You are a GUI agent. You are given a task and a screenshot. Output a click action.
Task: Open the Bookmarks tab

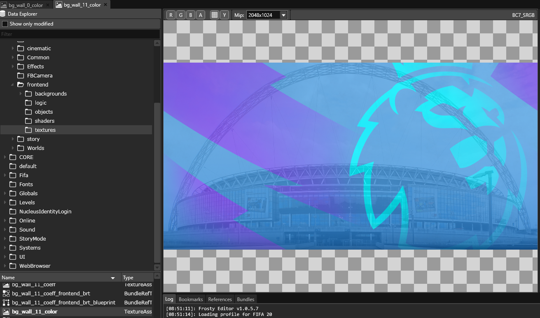pos(191,299)
